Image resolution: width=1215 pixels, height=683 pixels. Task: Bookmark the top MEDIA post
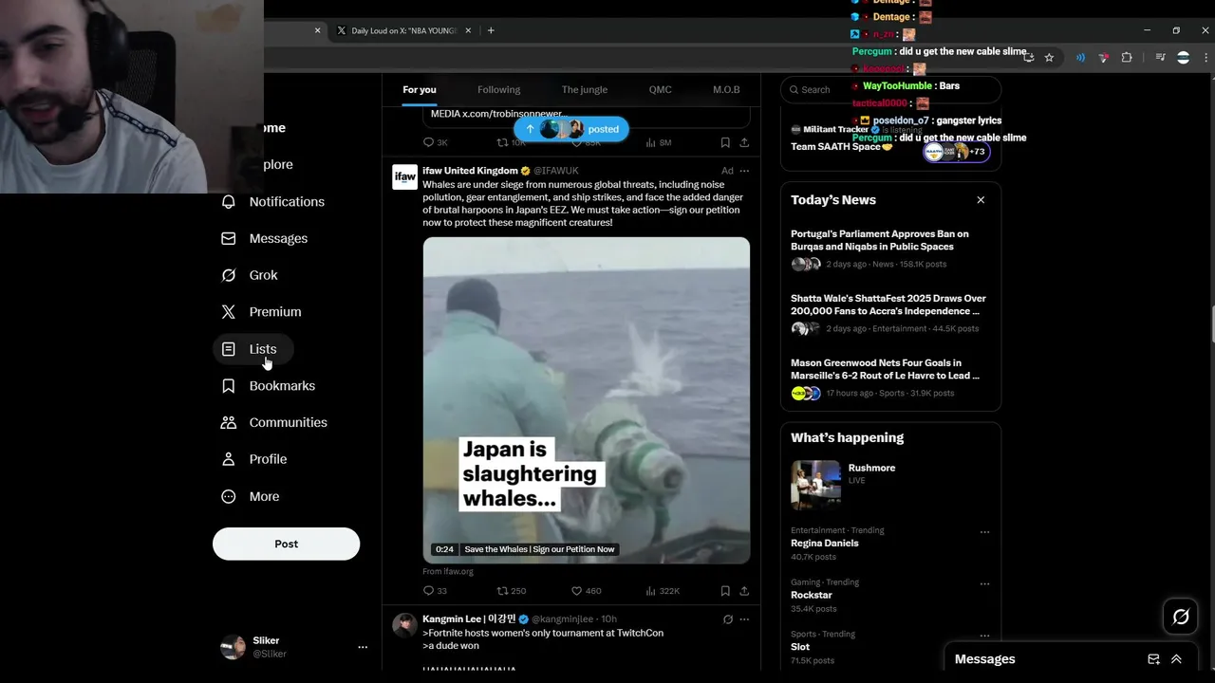[725, 142]
